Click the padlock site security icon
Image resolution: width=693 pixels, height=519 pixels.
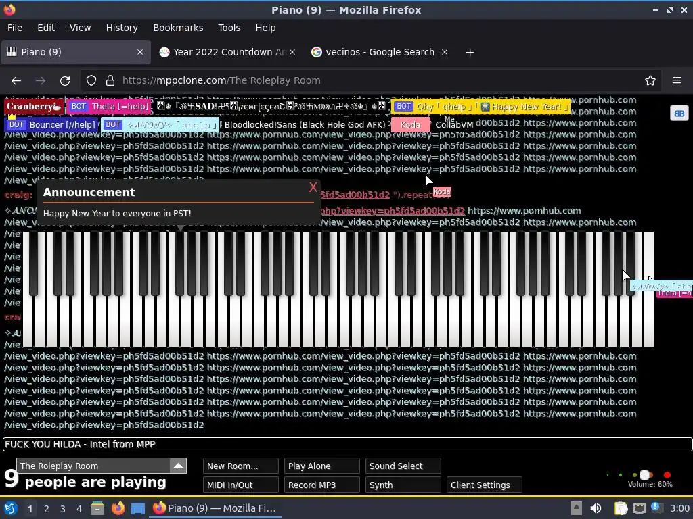coord(110,81)
